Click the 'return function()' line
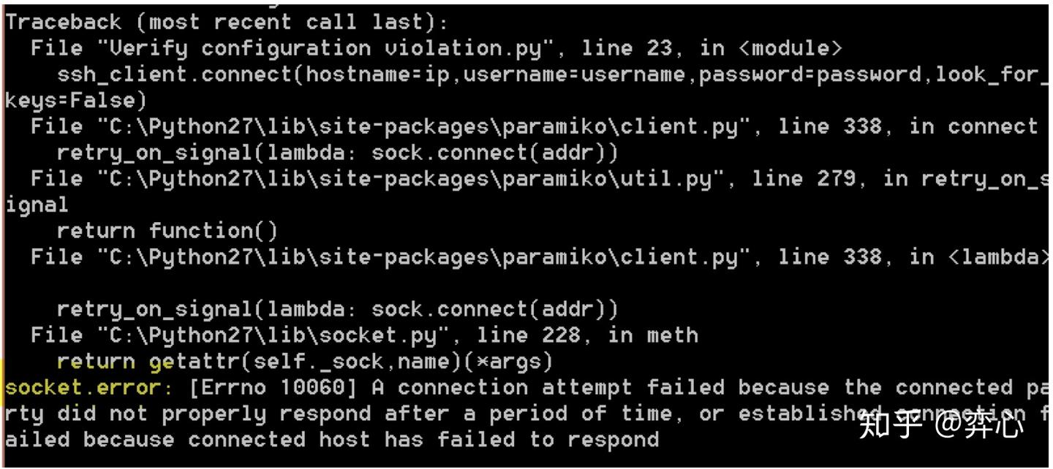The image size is (1053, 469). pos(167,232)
